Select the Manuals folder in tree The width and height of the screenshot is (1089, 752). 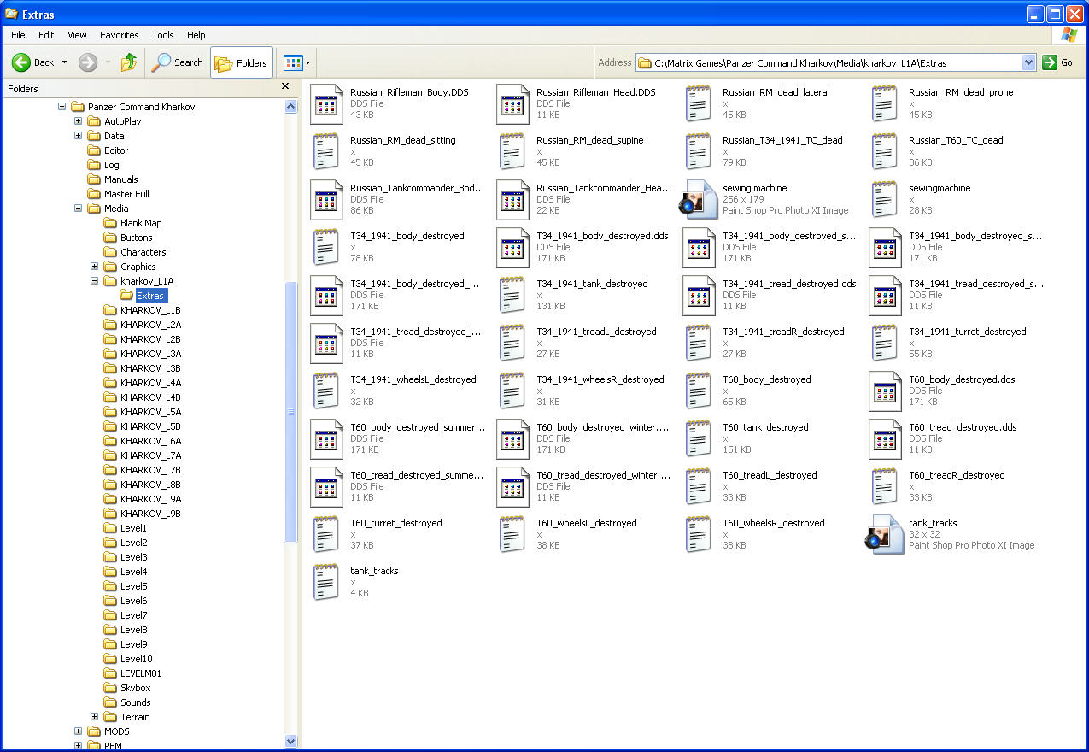[120, 179]
